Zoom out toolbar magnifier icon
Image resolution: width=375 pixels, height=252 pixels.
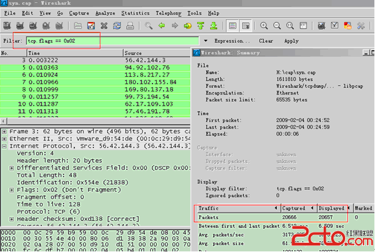277,26
